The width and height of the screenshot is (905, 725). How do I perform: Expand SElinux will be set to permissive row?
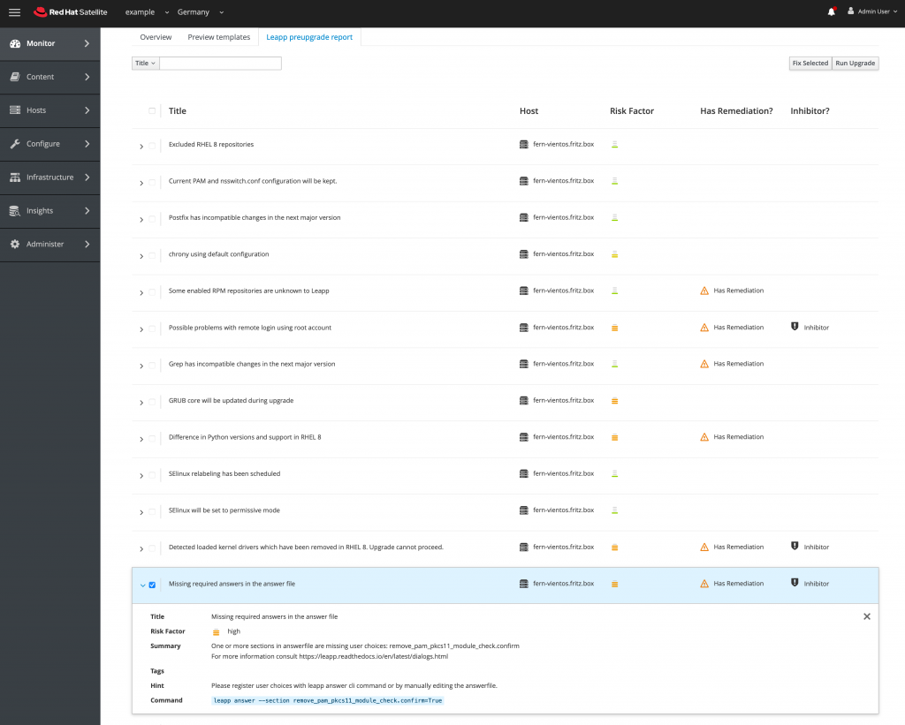point(141,513)
